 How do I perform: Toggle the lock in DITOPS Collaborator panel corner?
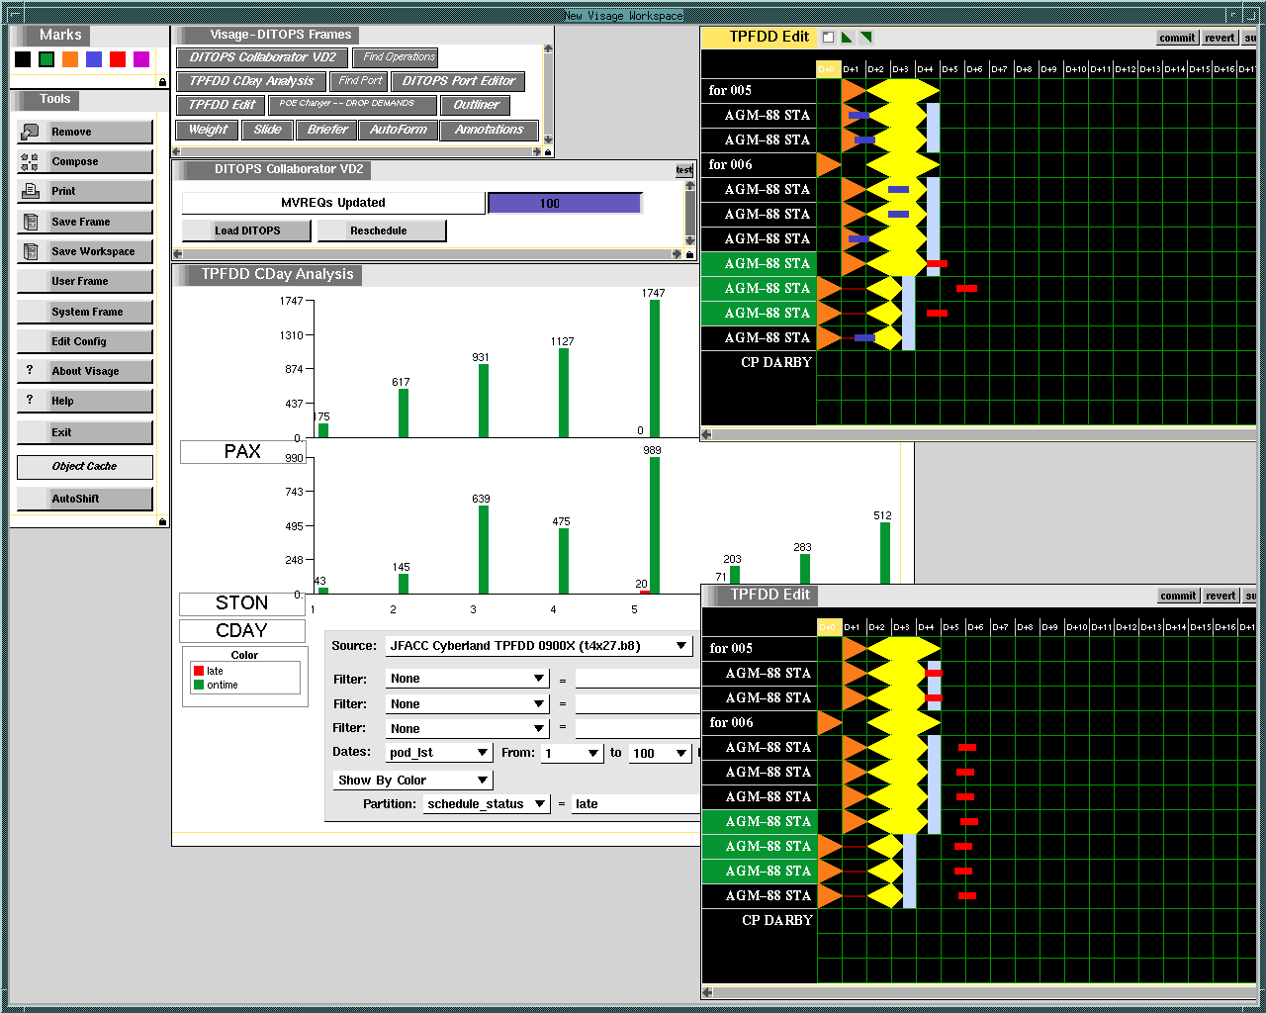tap(689, 254)
